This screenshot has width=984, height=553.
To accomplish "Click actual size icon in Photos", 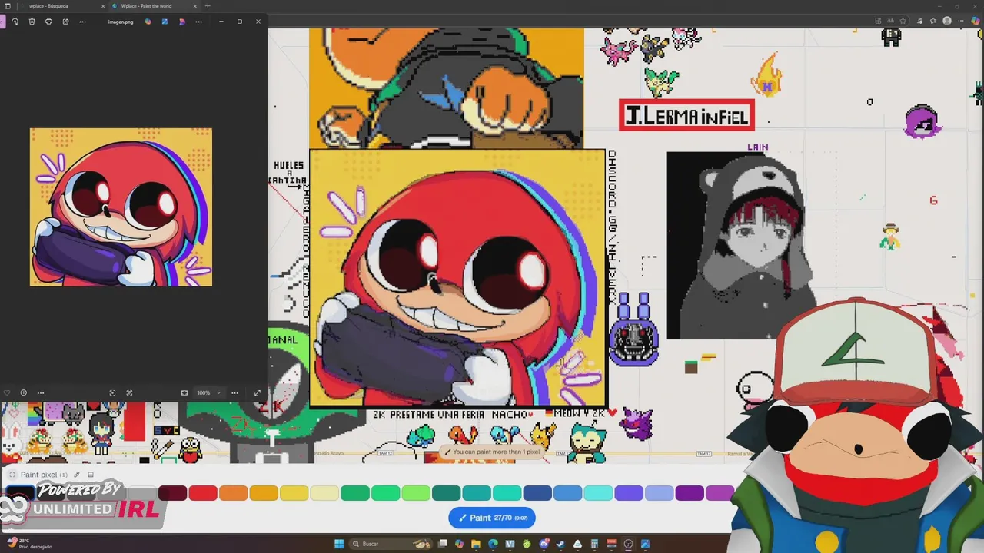I will [x=129, y=392].
